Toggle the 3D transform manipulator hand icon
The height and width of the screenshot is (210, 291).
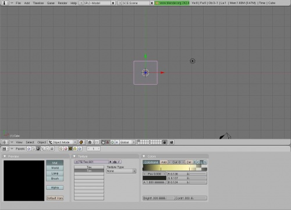pyautogui.click(x=103, y=142)
